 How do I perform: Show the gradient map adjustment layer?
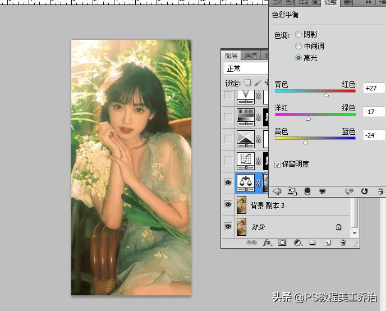(228, 117)
